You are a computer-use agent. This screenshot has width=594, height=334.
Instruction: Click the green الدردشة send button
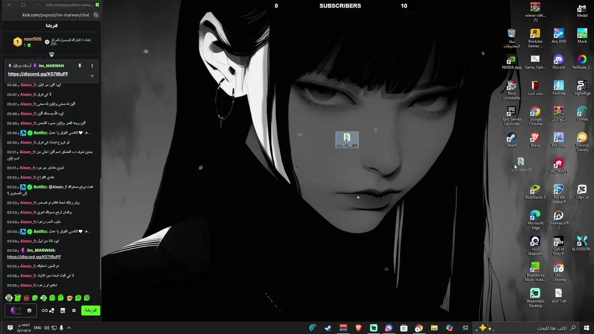(x=90, y=310)
